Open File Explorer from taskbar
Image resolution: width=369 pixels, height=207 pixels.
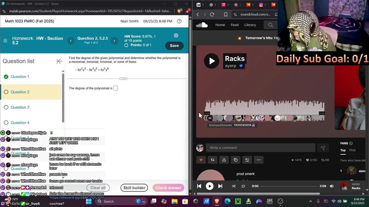pyautogui.click(x=174, y=201)
